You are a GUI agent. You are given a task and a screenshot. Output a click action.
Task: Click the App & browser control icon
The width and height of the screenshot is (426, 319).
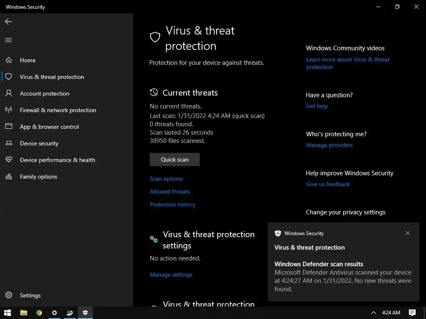pyautogui.click(x=8, y=127)
